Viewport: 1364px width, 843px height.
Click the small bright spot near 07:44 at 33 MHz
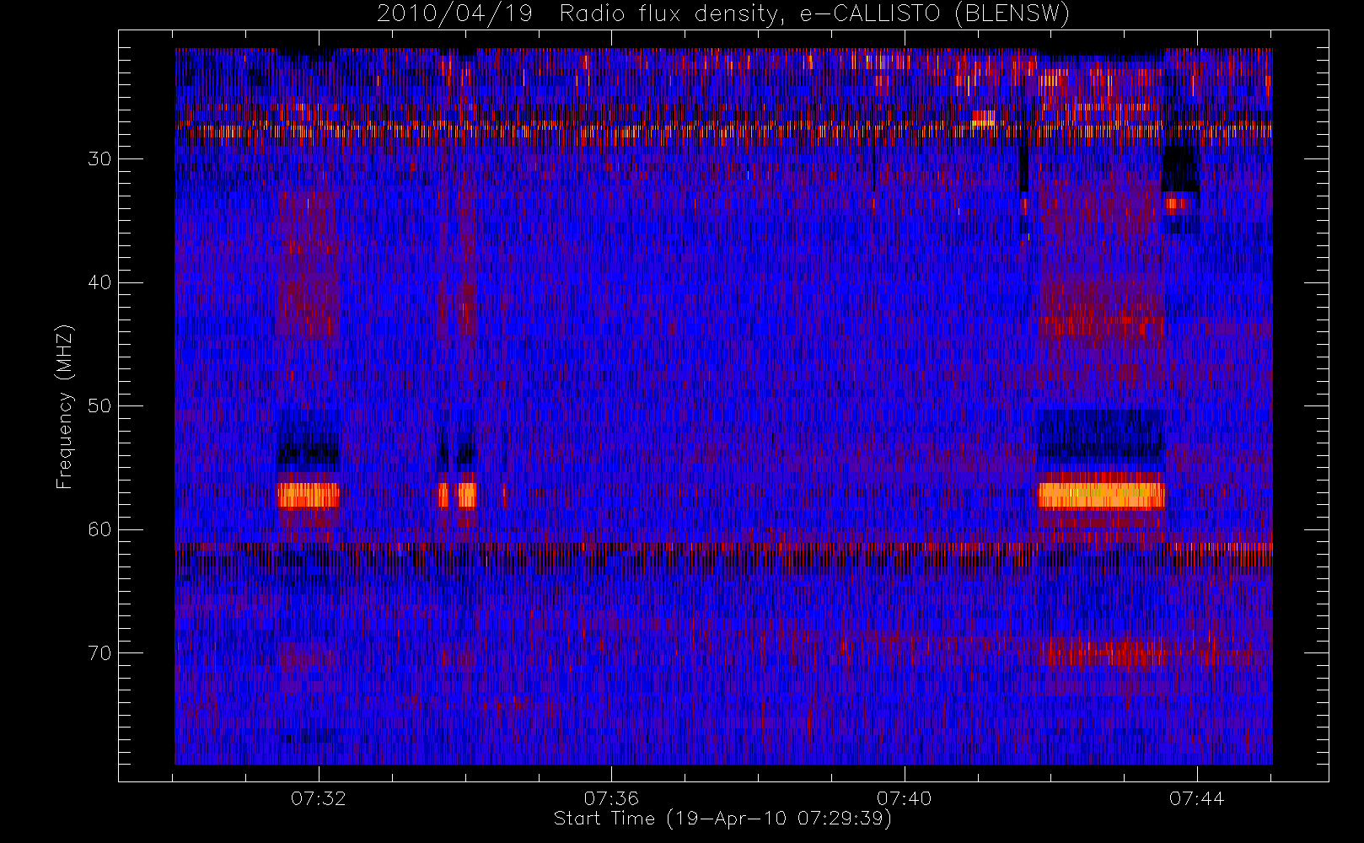(x=1178, y=202)
